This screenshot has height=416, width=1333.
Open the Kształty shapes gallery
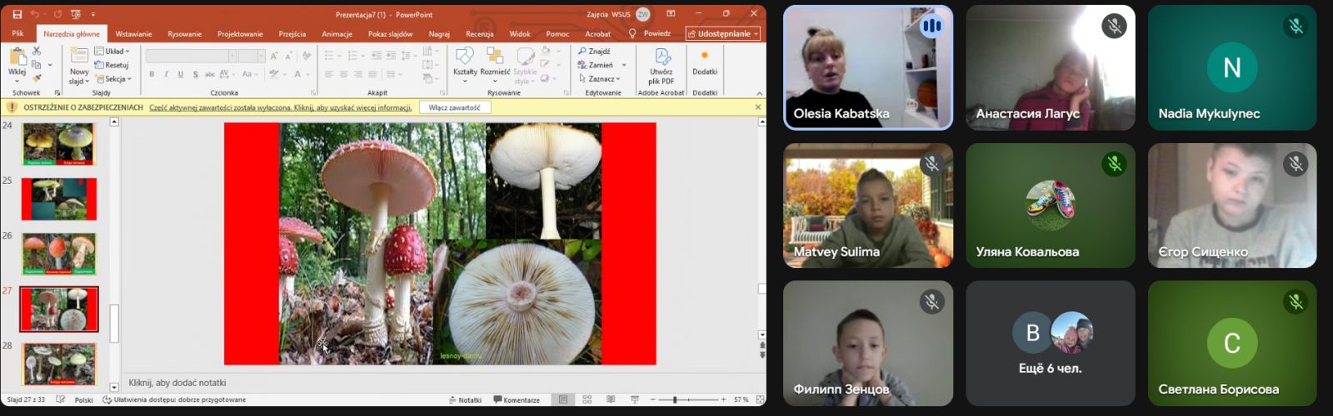[465, 62]
